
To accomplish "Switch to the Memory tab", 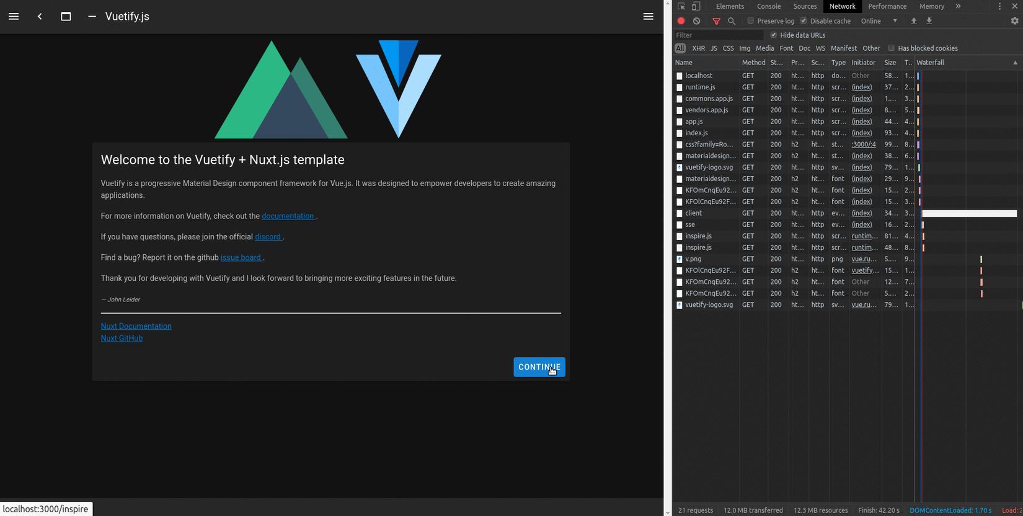I will tap(932, 6).
